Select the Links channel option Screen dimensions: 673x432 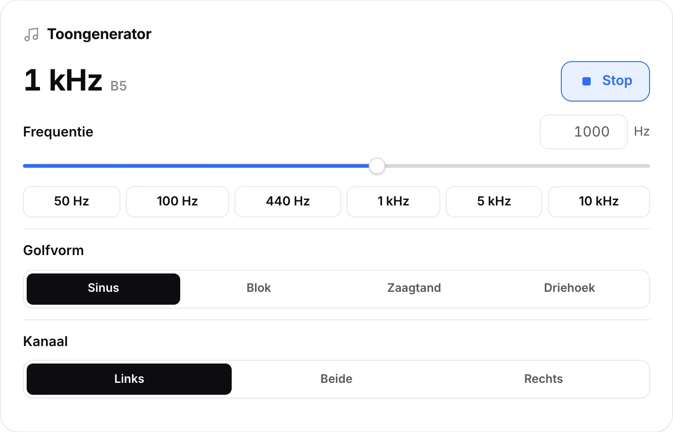(129, 379)
